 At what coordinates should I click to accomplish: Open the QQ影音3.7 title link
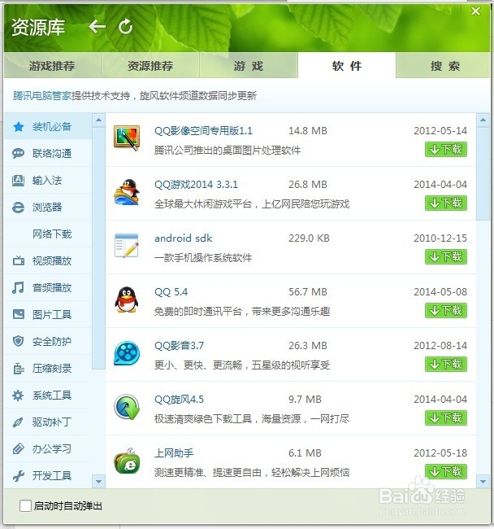tap(179, 345)
